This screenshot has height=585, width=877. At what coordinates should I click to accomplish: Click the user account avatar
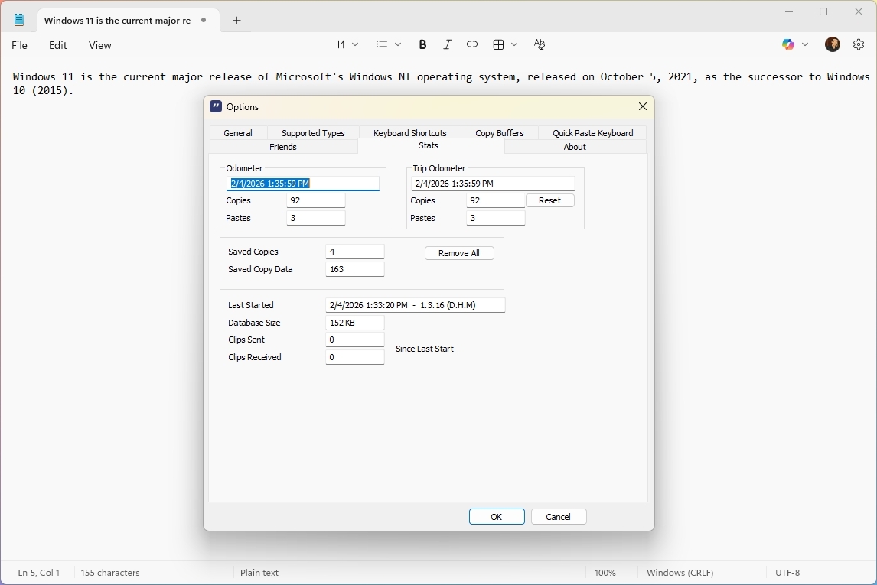(x=833, y=45)
